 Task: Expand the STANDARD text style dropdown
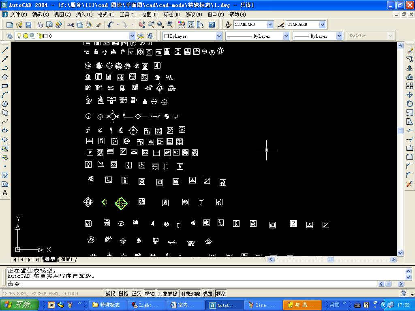pyautogui.click(x=270, y=25)
